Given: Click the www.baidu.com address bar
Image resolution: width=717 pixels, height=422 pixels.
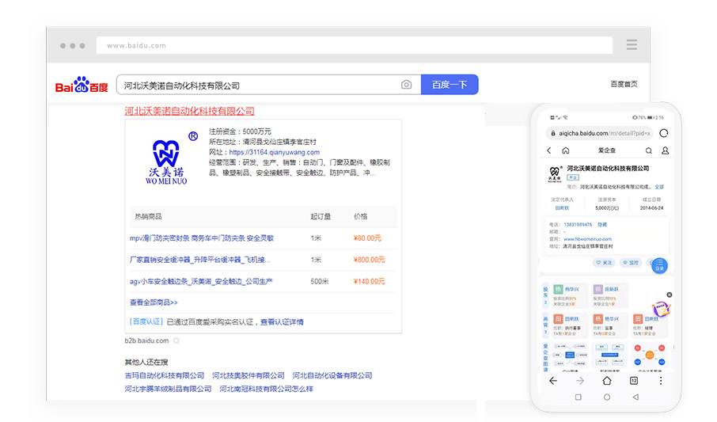Looking at the screenshot, I should coord(355,45).
